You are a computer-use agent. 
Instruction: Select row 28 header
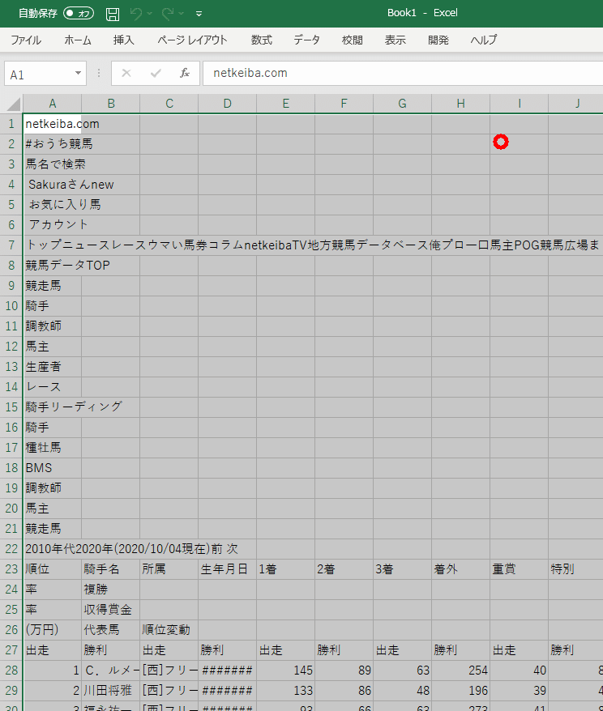pyautogui.click(x=11, y=671)
